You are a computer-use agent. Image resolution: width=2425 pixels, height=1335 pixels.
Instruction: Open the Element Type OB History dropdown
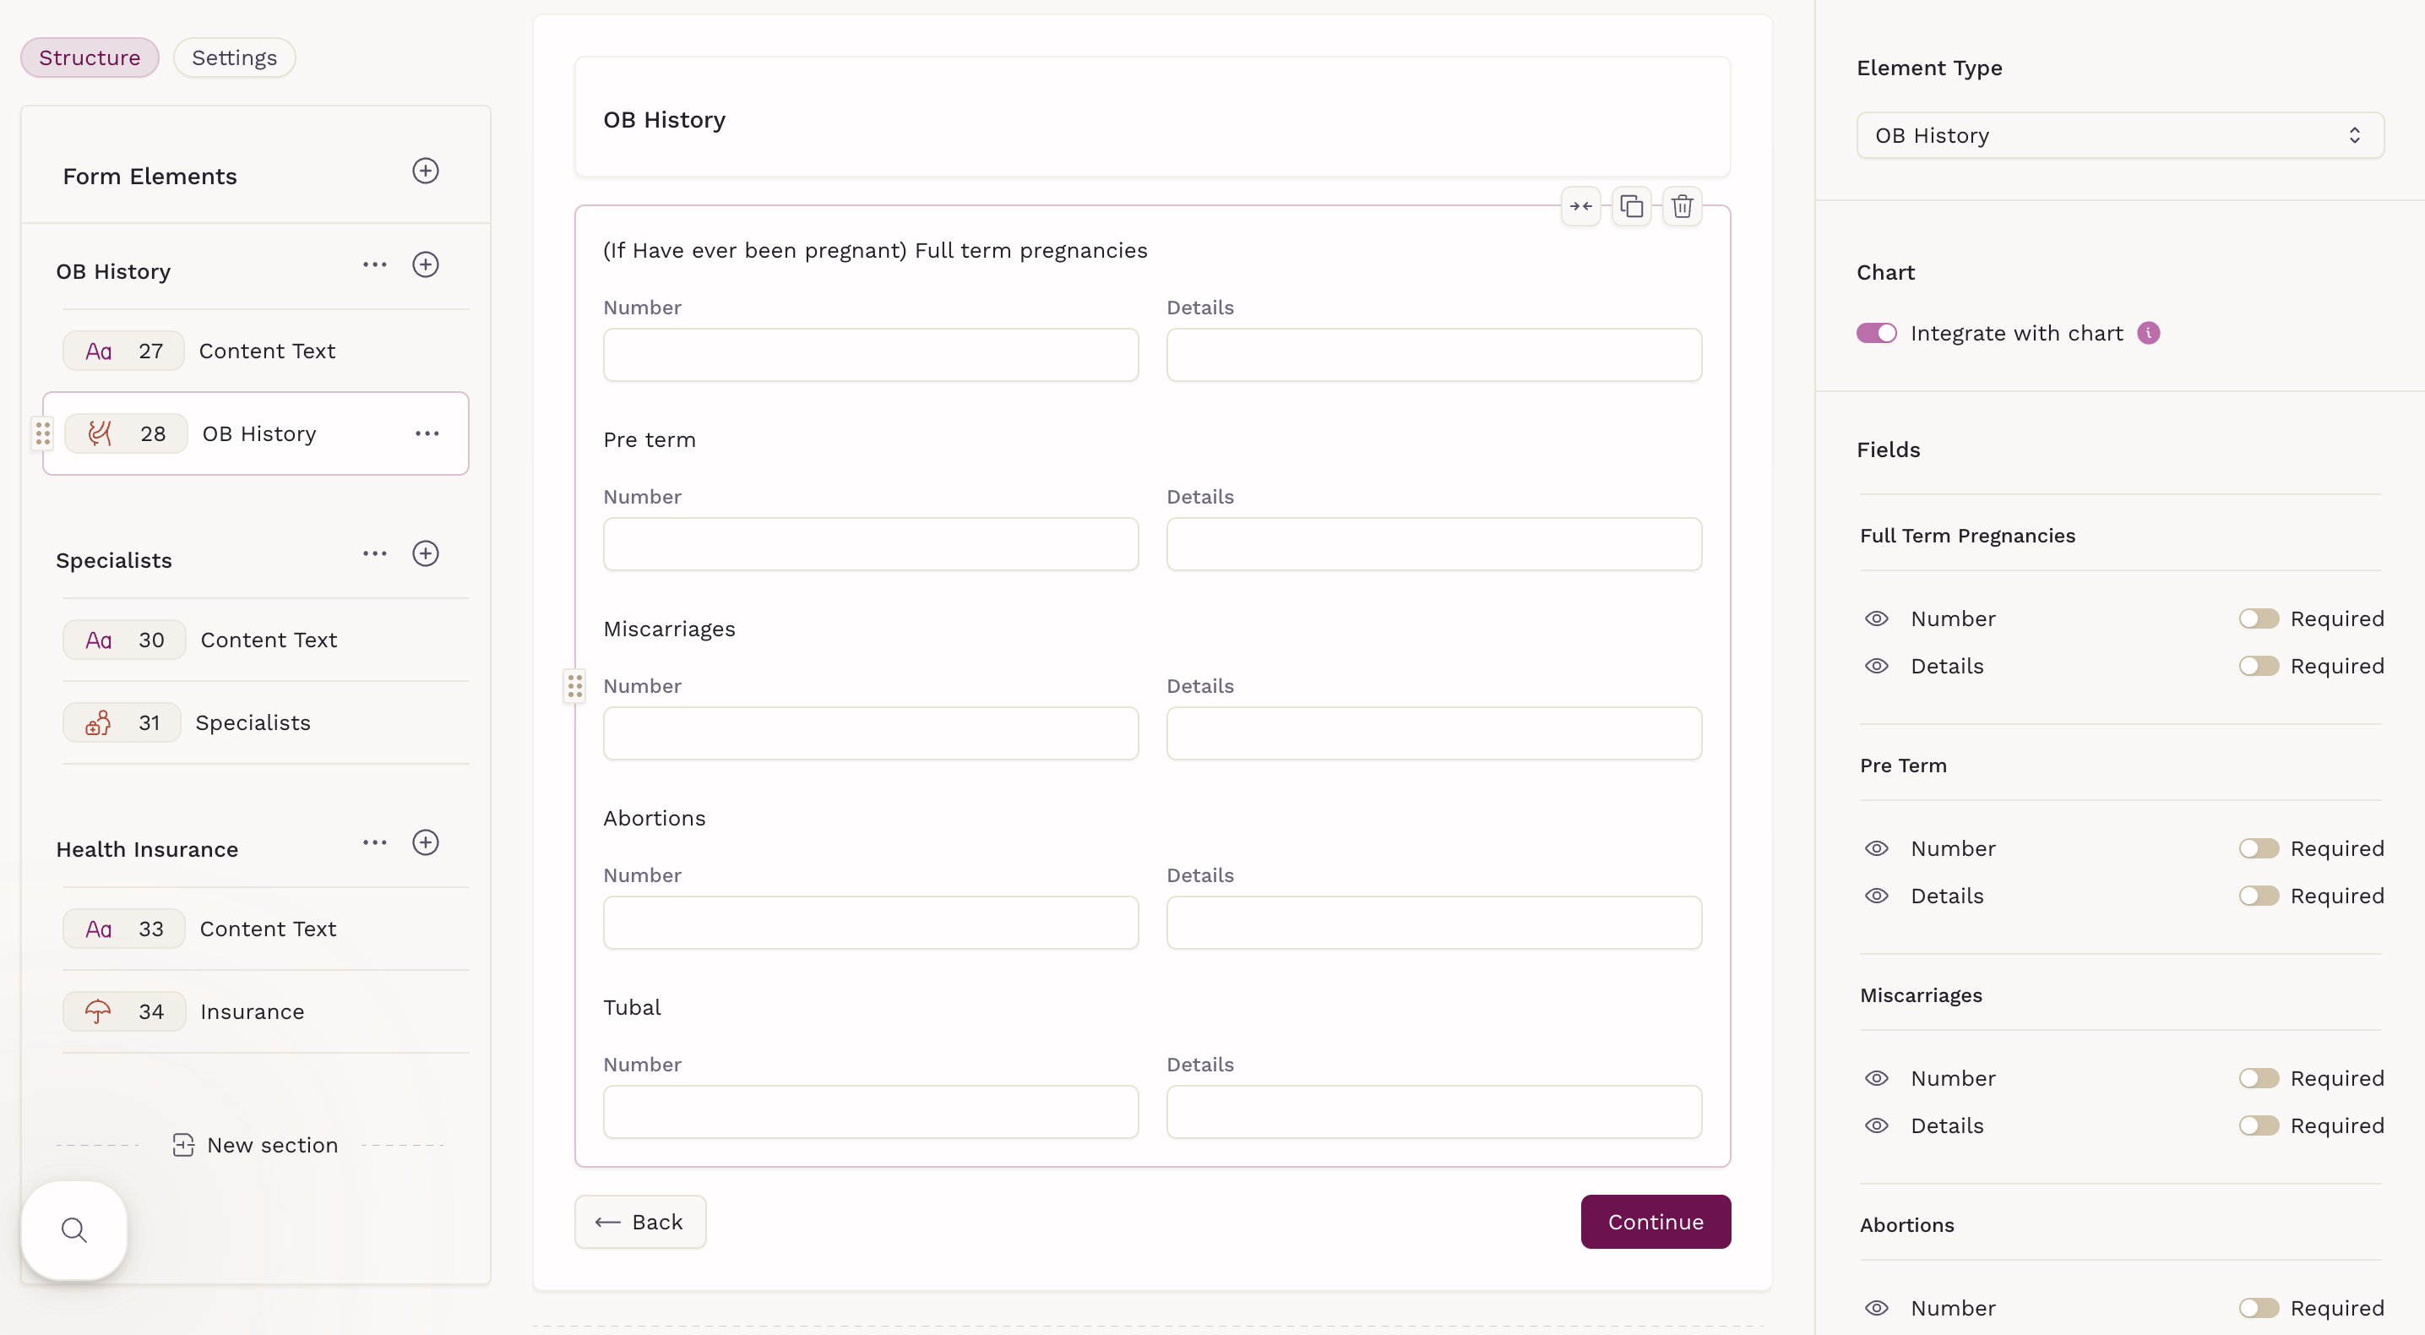(2119, 135)
